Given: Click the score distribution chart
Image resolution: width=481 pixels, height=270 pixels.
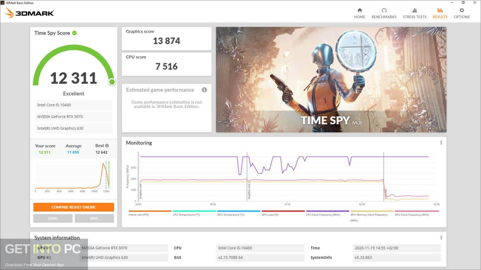Looking at the screenshot, I should (72, 176).
